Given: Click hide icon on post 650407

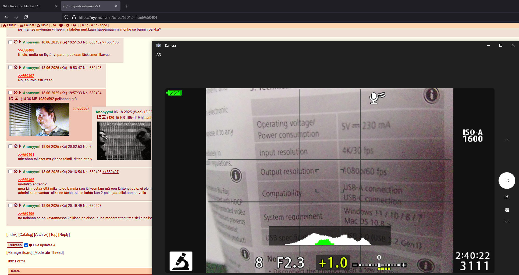Looking at the screenshot, I should (16, 205).
